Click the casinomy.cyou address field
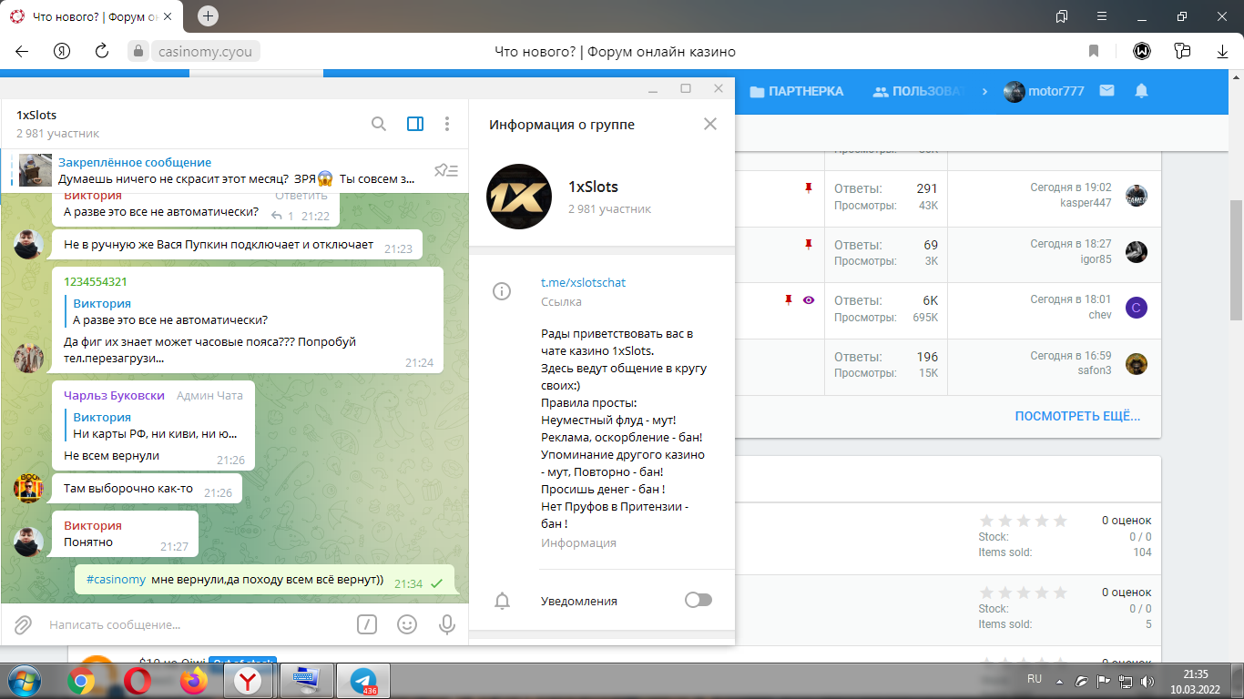1244x699 pixels. [208, 51]
